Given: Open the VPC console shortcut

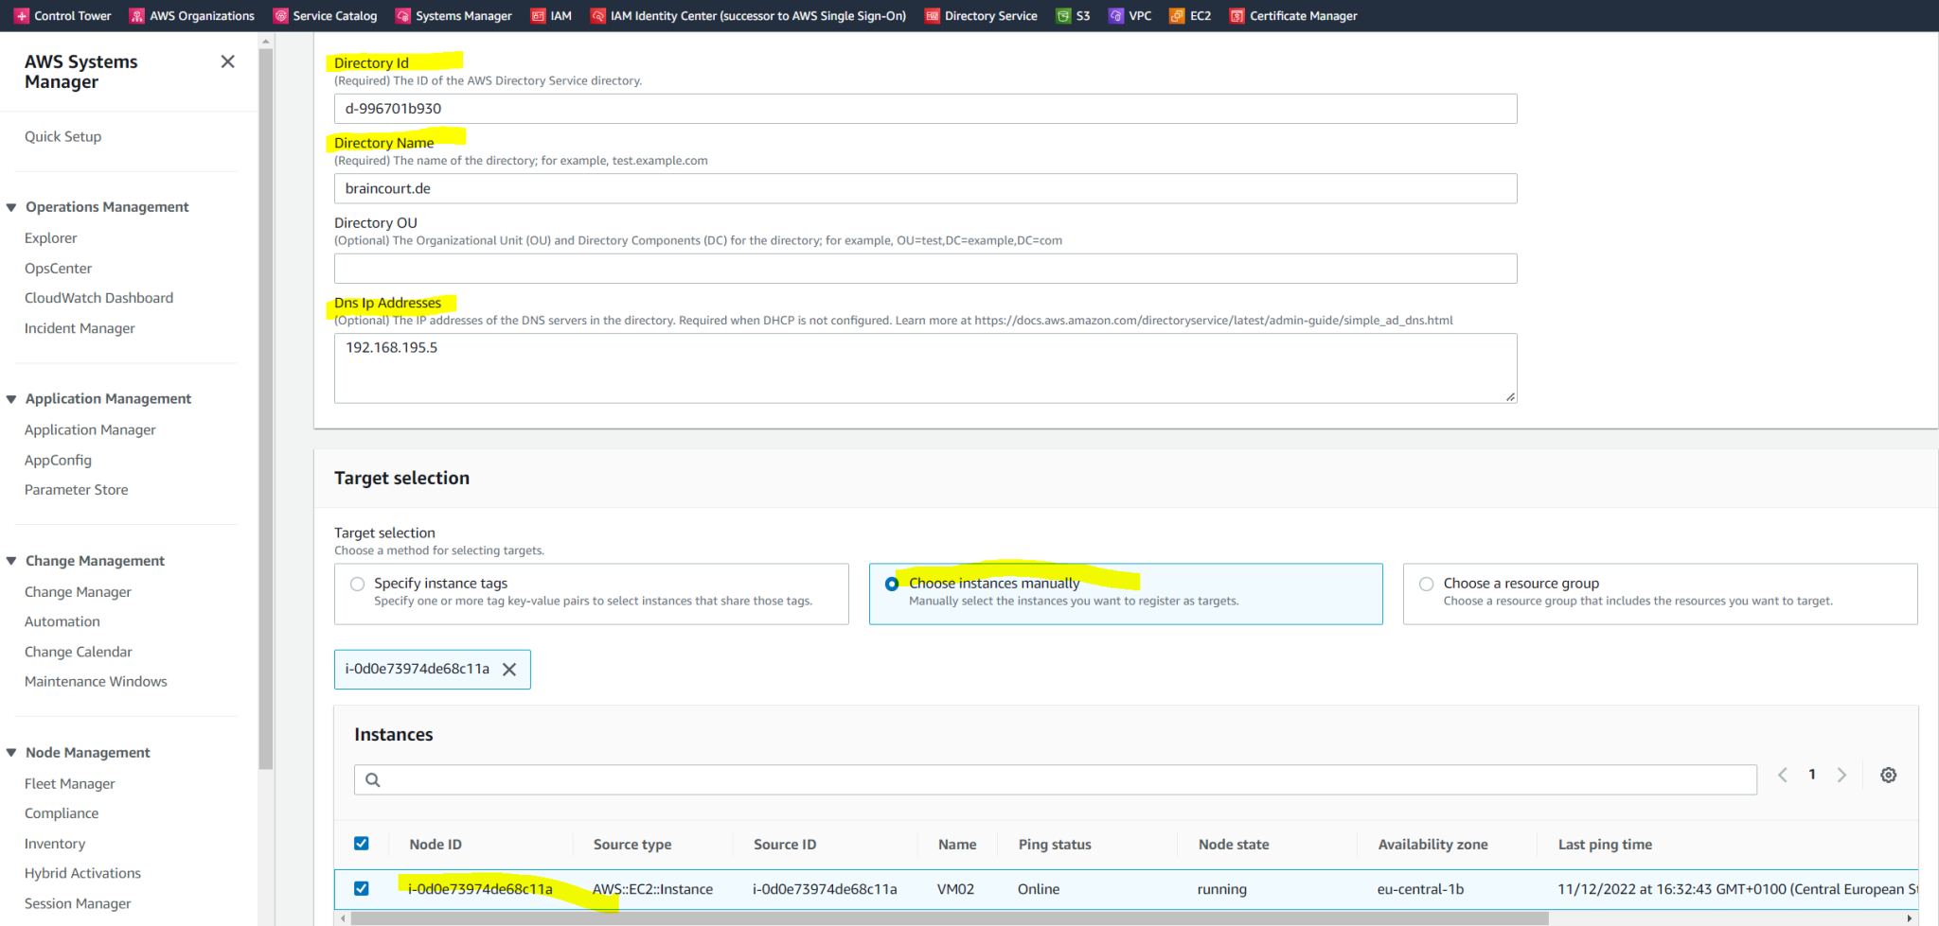Looking at the screenshot, I should [1130, 15].
